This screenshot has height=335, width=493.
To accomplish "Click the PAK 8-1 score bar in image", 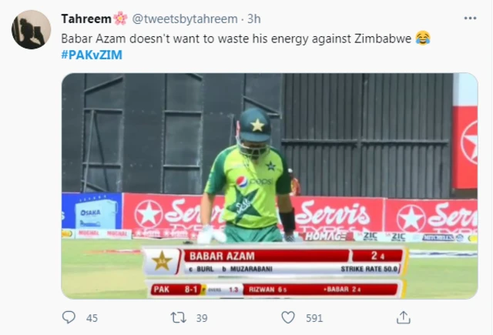I will 176,289.
